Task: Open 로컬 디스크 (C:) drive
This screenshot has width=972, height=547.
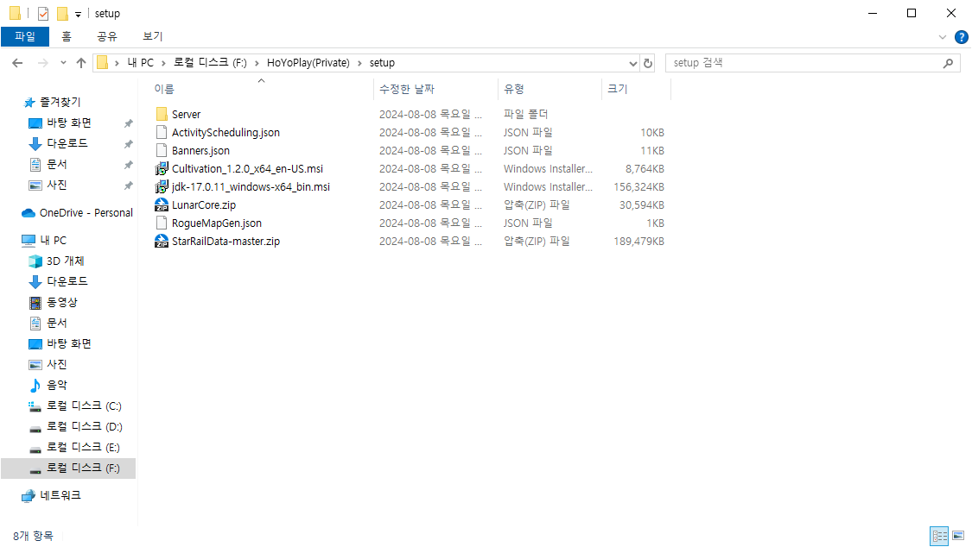Action: 76,406
